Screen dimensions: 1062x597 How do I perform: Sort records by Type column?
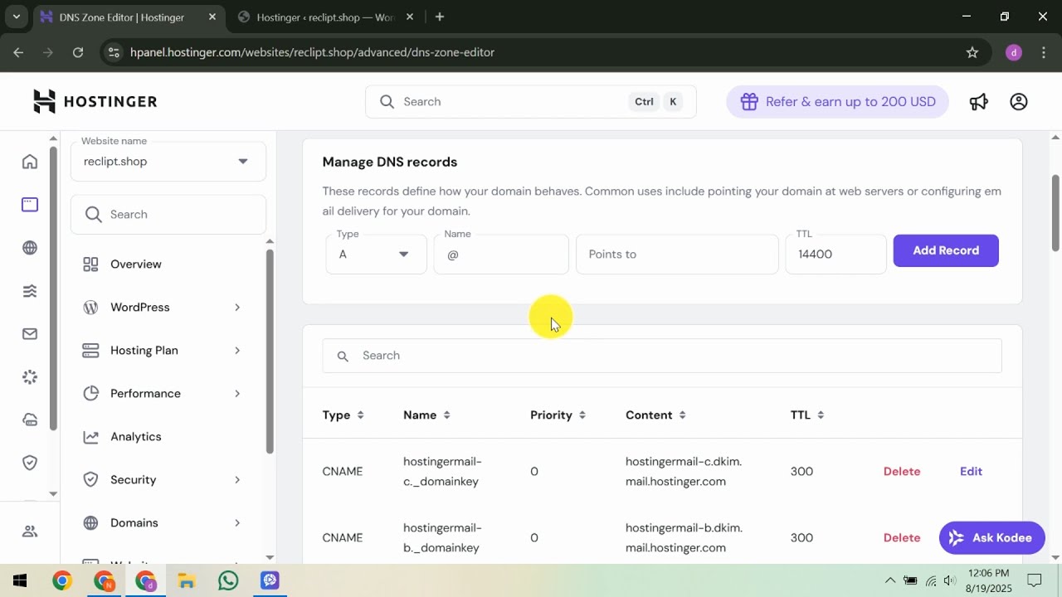pos(343,415)
